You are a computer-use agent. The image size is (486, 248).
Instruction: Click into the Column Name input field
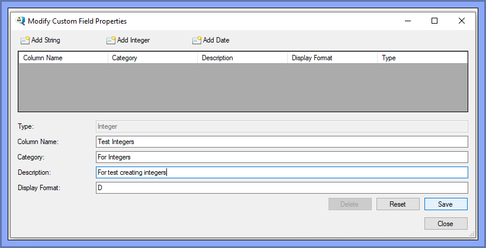click(282, 142)
